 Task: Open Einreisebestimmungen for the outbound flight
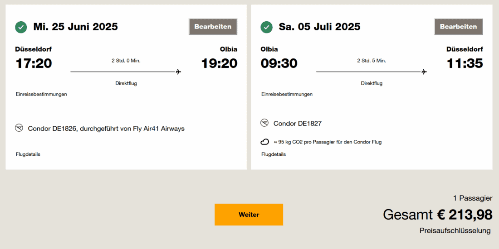(x=41, y=94)
